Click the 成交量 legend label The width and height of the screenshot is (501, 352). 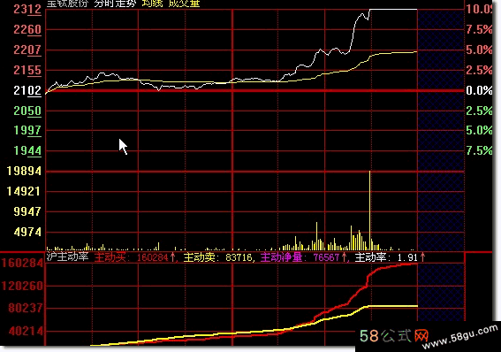184,4
